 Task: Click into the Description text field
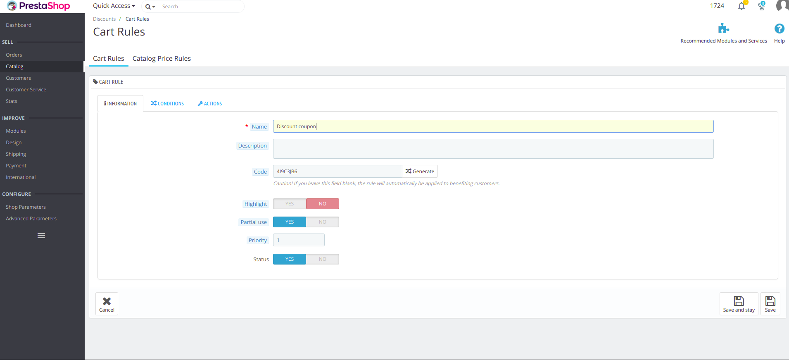coord(493,149)
